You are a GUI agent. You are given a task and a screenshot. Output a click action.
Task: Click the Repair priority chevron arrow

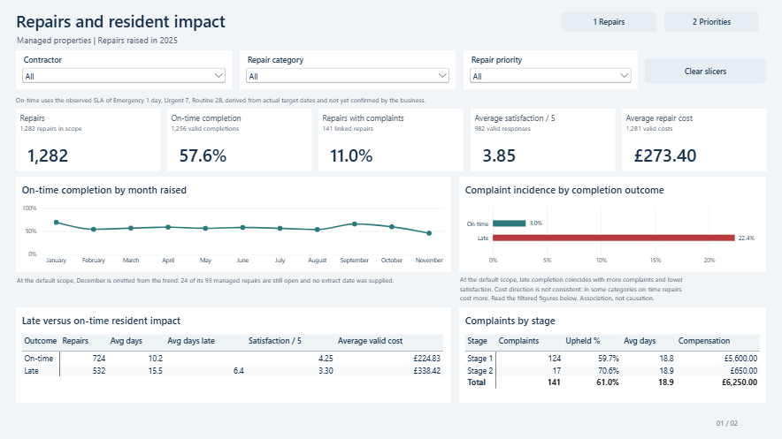click(624, 76)
